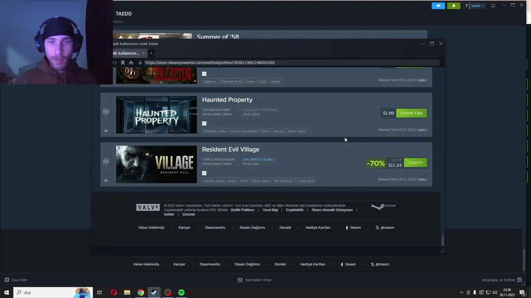This screenshot has height=298, width=531.
Task: Open Erişilebilirlik link
Action: click(295, 210)
